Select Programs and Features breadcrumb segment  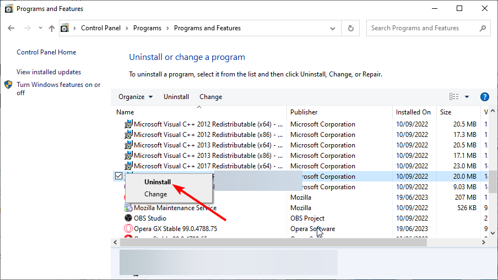click(207, 28)
